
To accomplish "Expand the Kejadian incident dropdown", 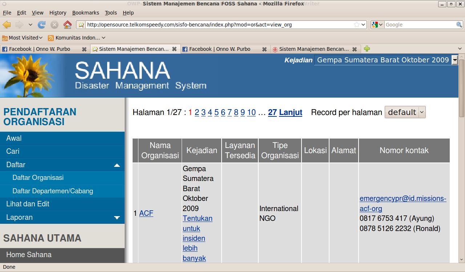I will coord(454,60).
